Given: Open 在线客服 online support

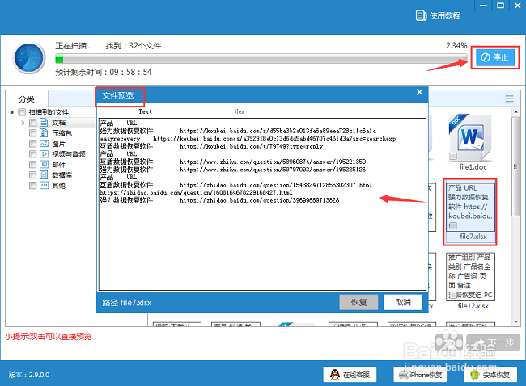Looking at the screenshot, I should point(350,374).
